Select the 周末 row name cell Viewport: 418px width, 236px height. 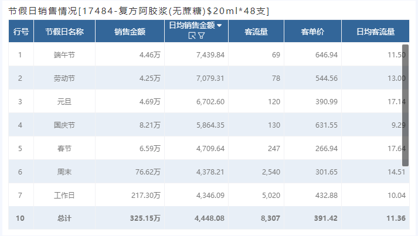64,172
